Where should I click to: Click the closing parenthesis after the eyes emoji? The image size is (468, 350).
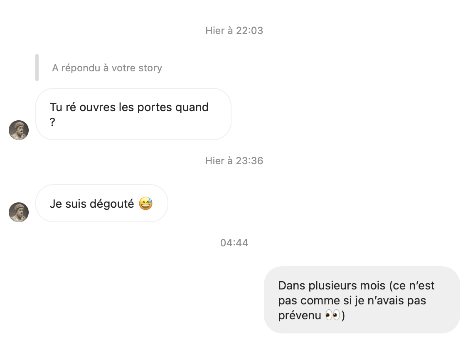pos(343,316)
